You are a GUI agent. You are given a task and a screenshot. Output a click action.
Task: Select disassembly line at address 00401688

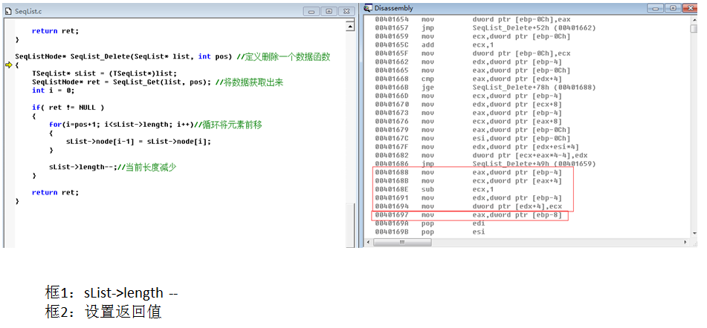click(468, 172)
